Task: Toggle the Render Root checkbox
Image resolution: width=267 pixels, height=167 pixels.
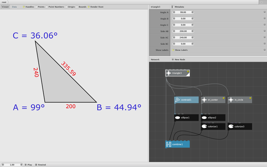Action: [89, 7]
